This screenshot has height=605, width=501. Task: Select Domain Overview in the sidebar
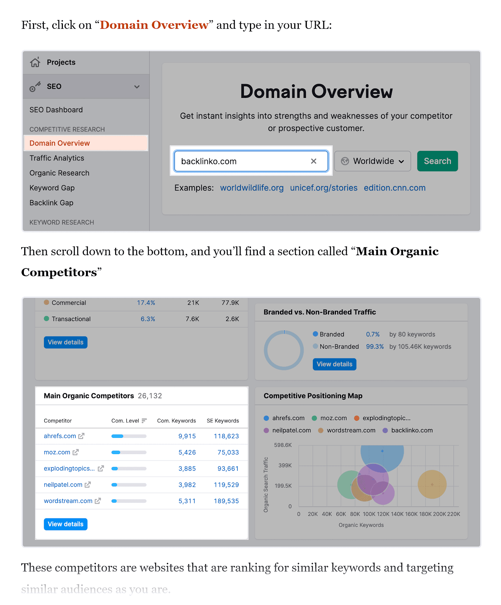point(86,143)
